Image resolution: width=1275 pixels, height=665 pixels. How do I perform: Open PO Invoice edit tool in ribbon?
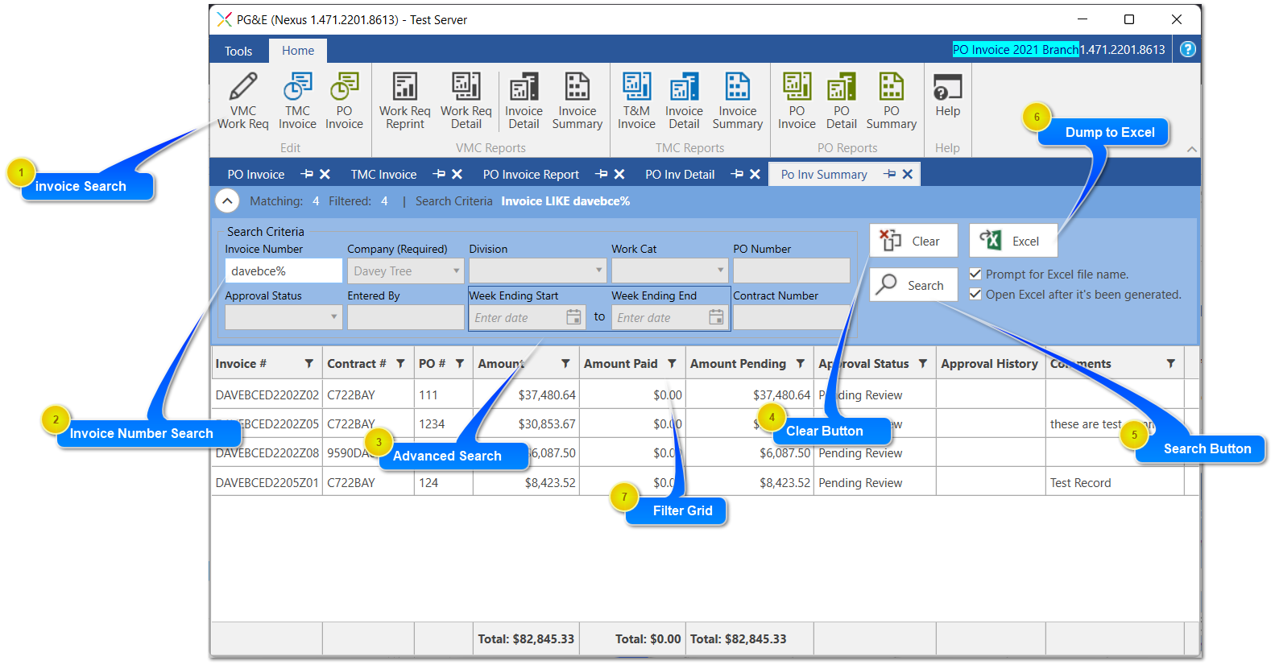point(344,101)
